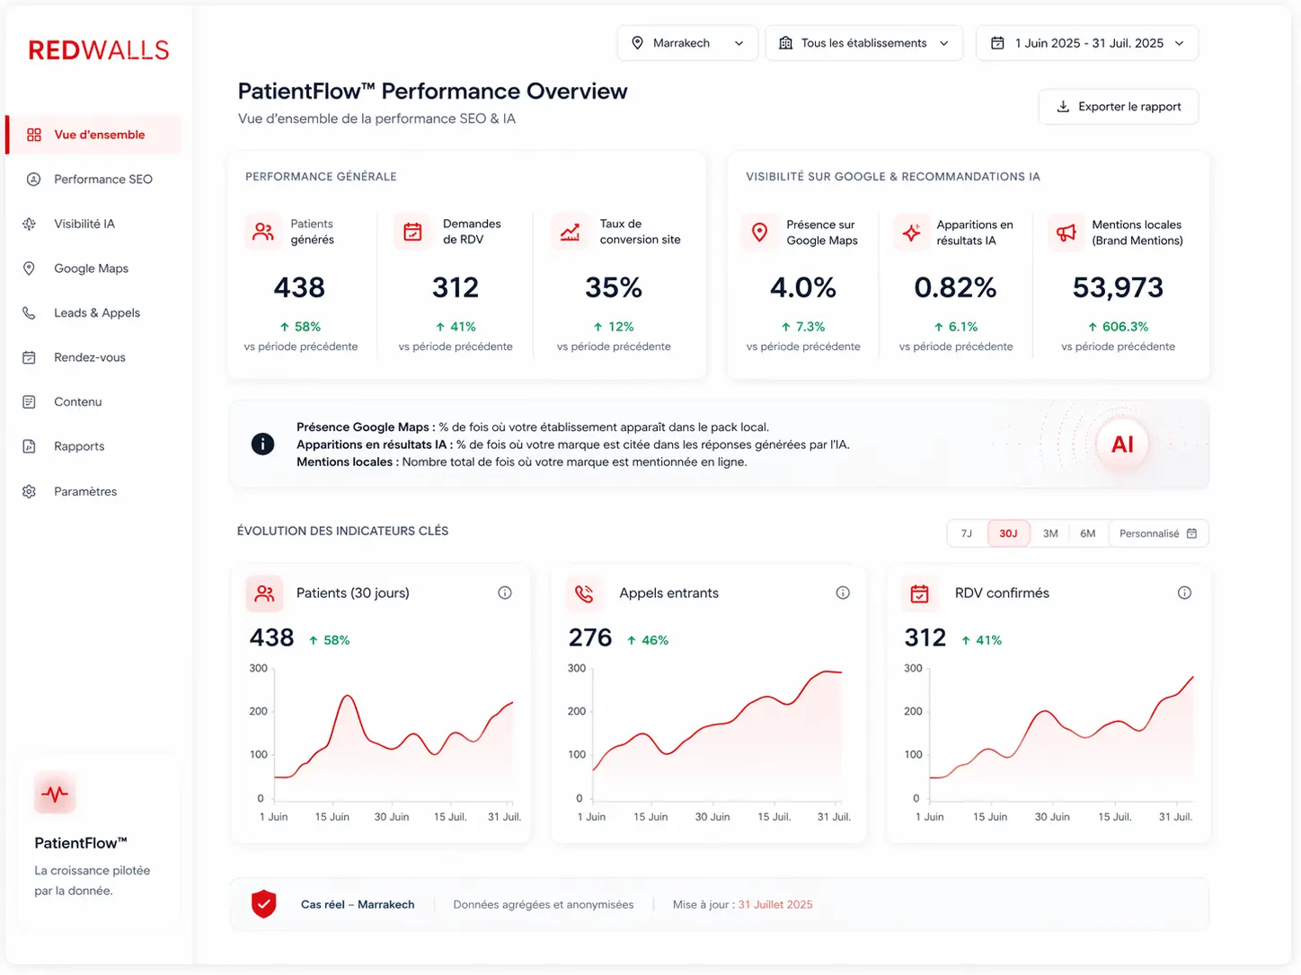This screenshot has height=975, width=1301.
Task: Open the Personnalisé custom range picker
Action: pos(1158,533)
